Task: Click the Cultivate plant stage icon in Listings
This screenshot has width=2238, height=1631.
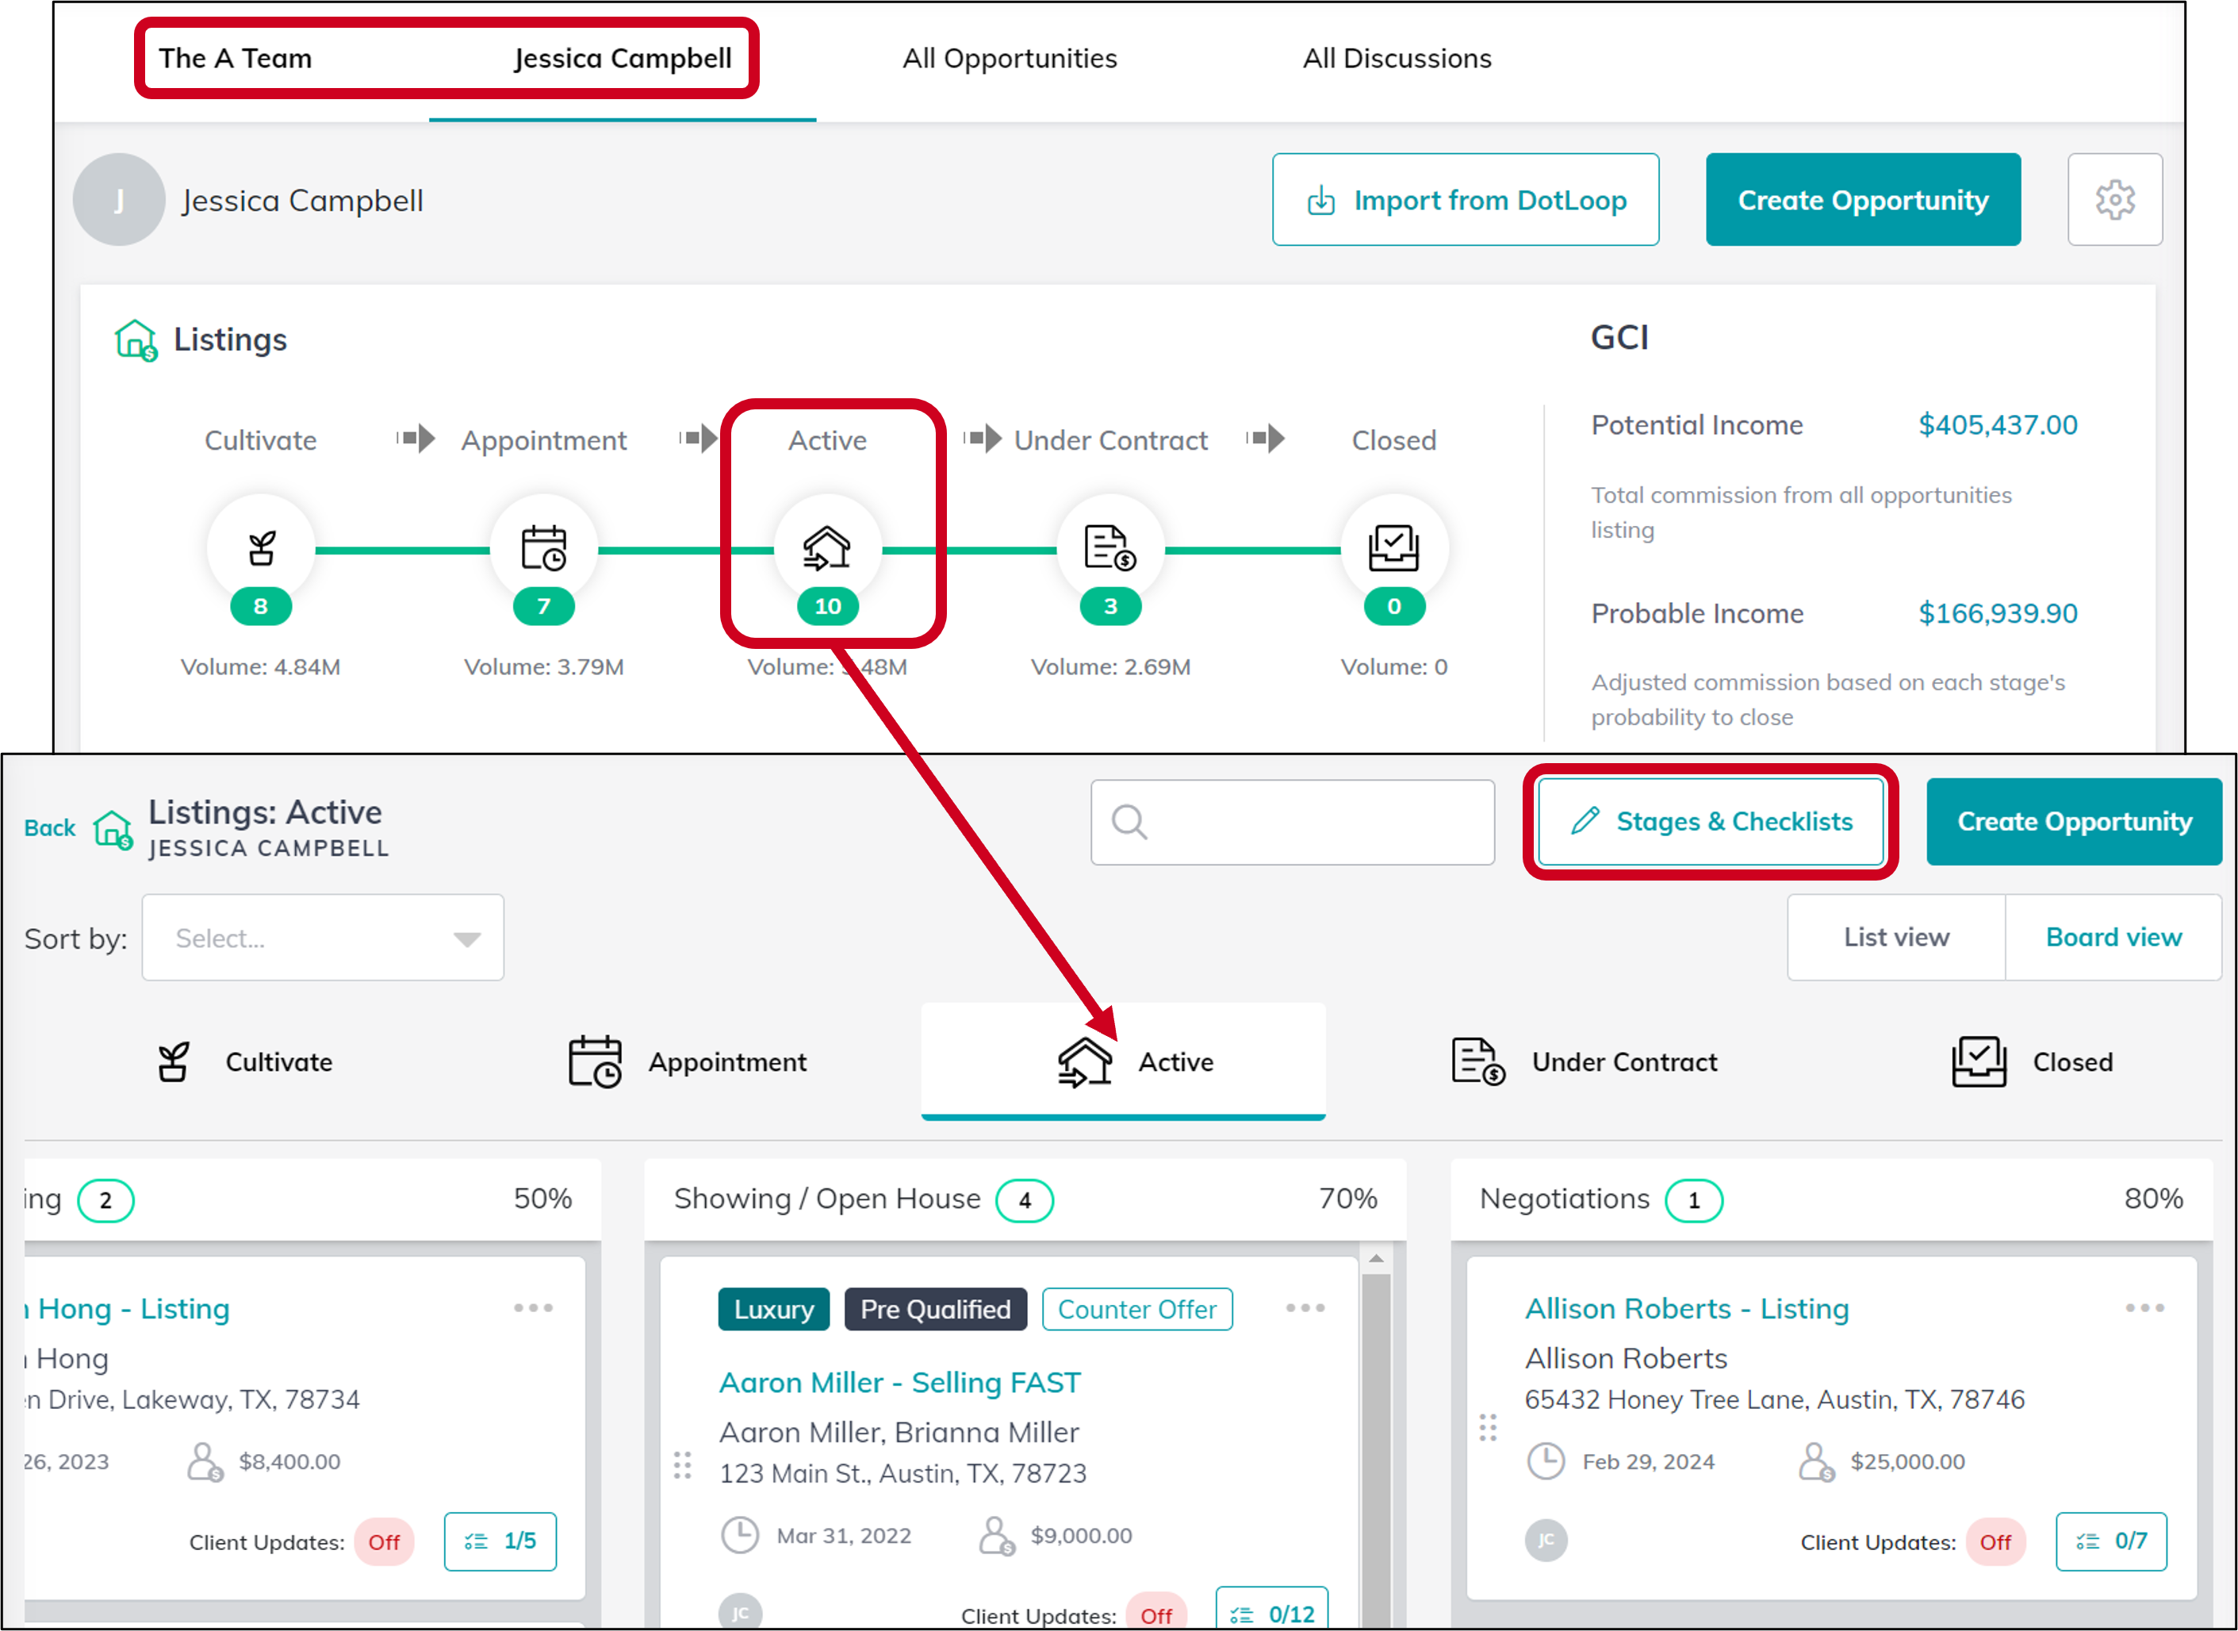Action: 260,549
